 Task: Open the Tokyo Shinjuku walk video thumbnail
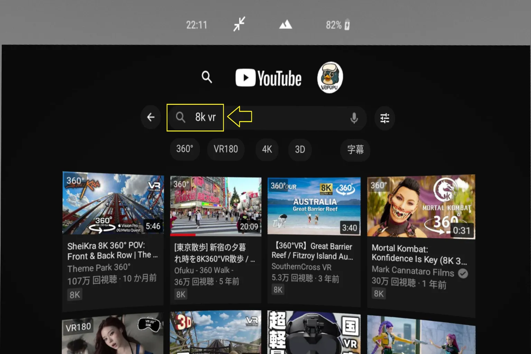pyautogui.click(x=216, y=206)
